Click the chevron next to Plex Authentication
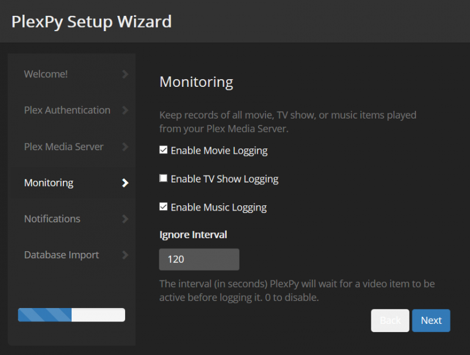 click(x=125, y=110)
